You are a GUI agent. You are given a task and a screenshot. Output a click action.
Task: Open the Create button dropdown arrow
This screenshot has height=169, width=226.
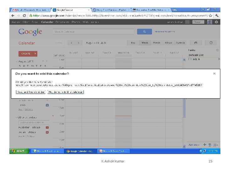point(35,54)
